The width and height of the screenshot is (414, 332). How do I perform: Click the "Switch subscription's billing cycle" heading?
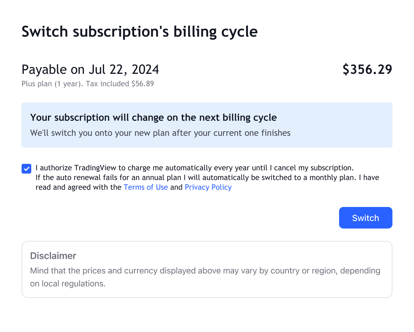click(139, 32)
